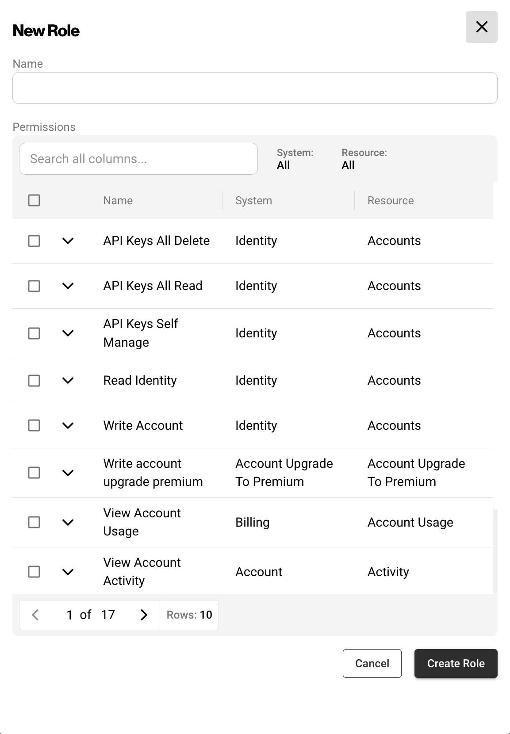510x734 pixels.
Task: Open the Resource filter dropdown
Action: click(364, 159)
